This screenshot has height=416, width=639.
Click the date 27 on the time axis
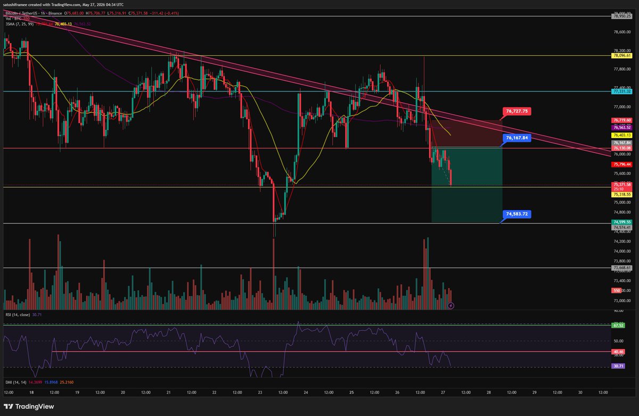tap(443, 393)
